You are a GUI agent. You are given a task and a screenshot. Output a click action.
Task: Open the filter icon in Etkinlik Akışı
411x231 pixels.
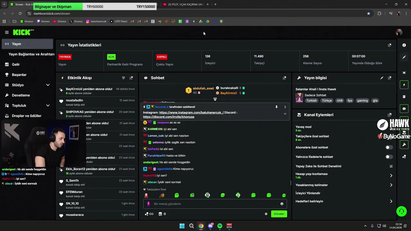tap(124, 78)
